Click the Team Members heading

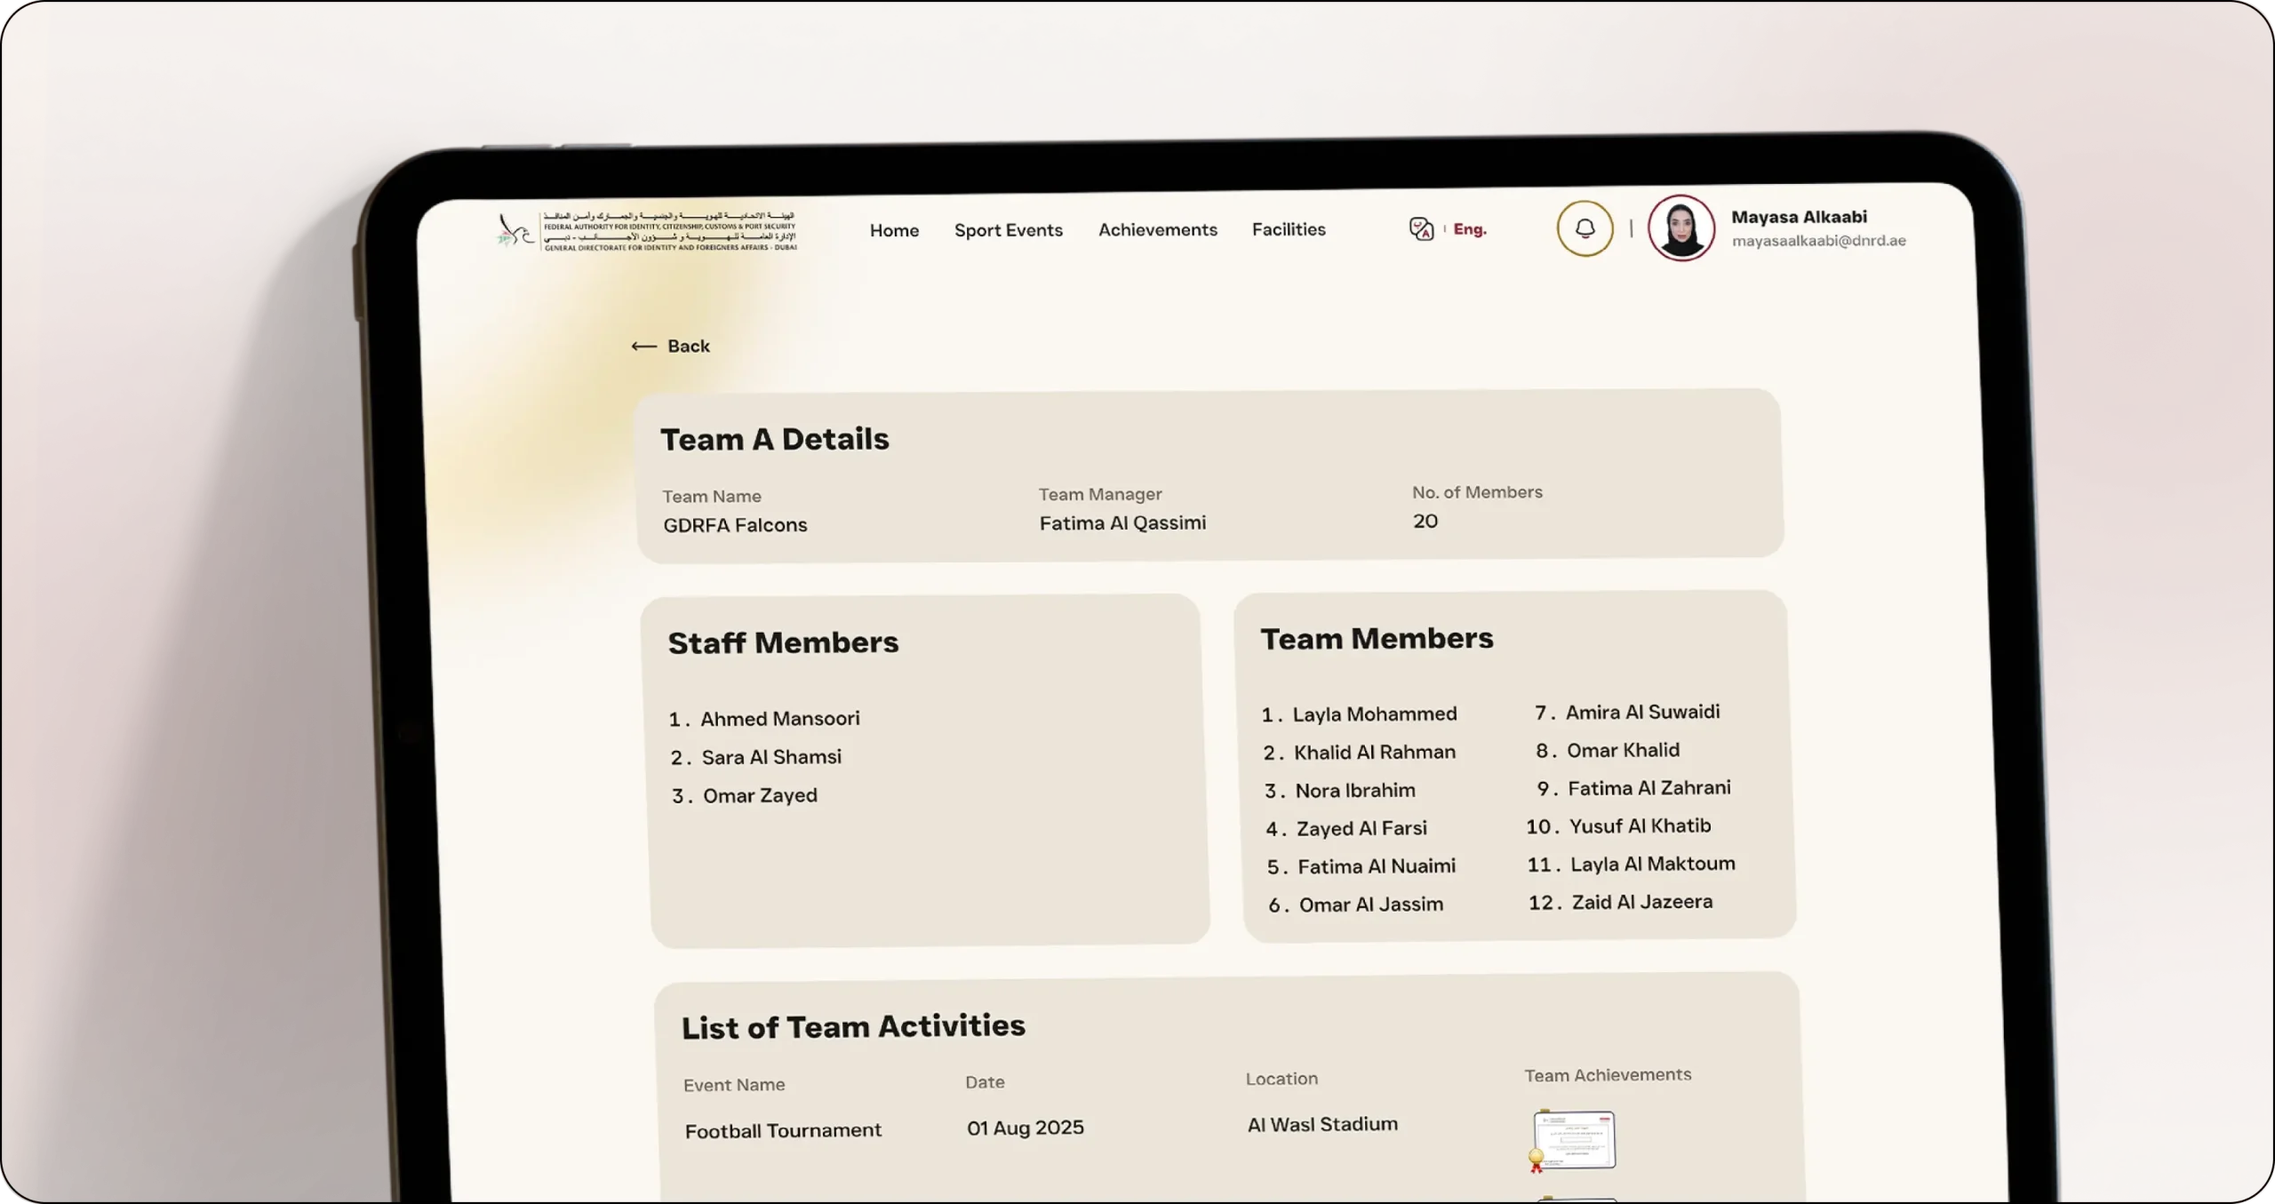pos(1377,639)
